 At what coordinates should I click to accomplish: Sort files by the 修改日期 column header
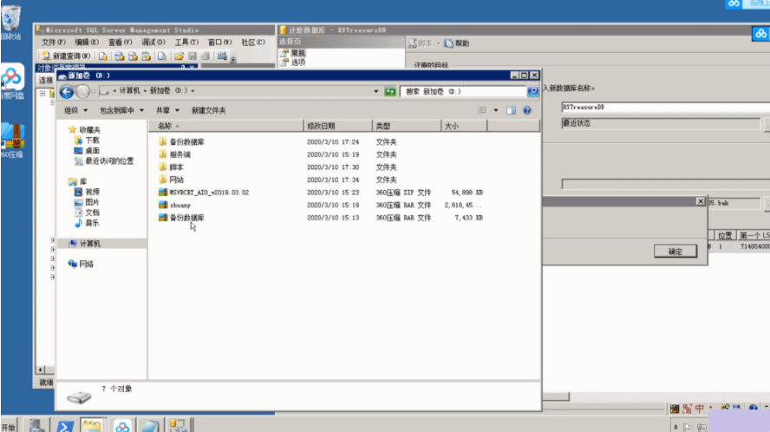(x=338, y=126)
